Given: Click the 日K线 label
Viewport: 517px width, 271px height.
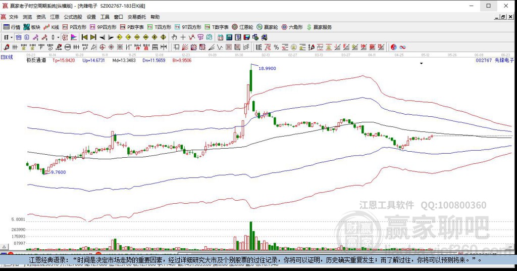Looking at the screenshot, I should coord(7,57).
